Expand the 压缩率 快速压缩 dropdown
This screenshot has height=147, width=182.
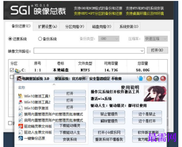156,39
